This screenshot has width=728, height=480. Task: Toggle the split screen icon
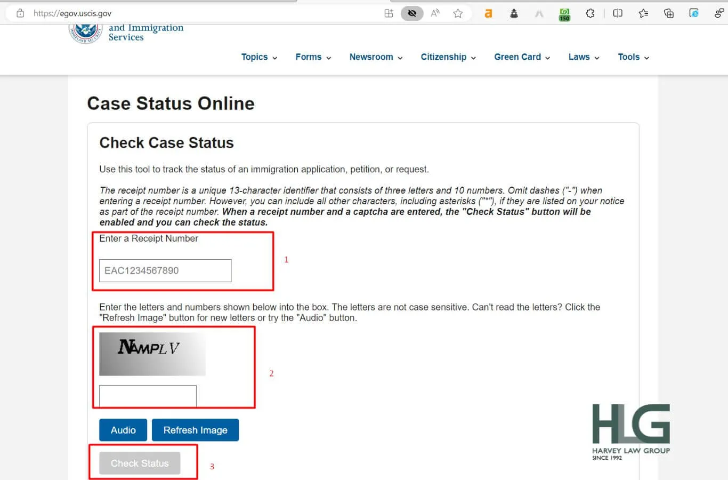[x=618, y=13]
